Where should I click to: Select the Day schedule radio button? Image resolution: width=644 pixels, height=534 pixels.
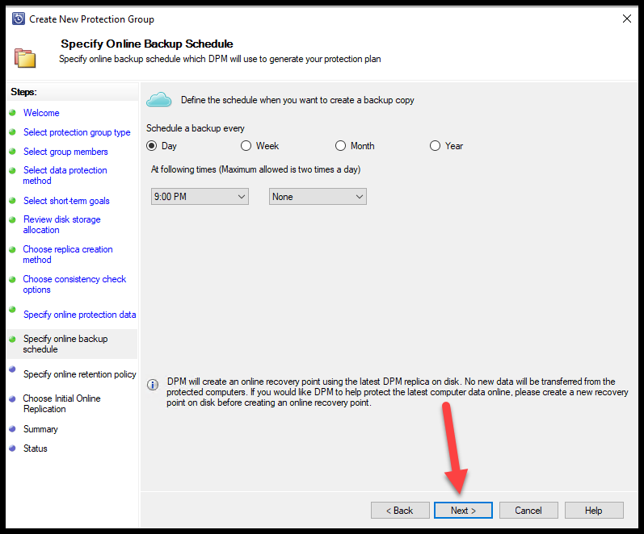click(152, 145)
